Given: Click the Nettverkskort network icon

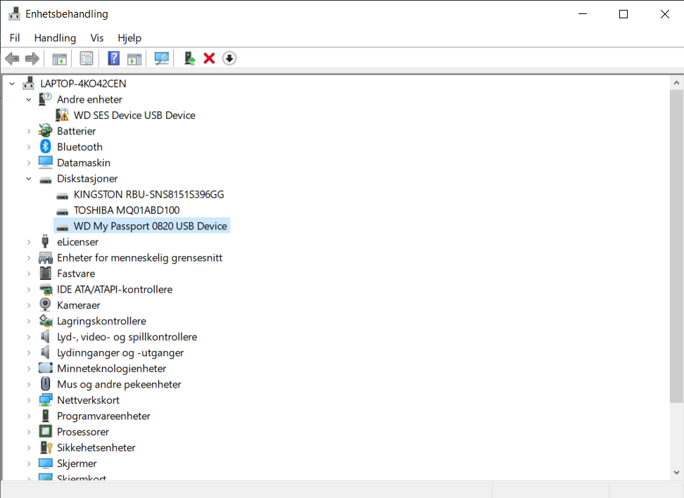Looking at the screenshot, I should tap(45, 400).
